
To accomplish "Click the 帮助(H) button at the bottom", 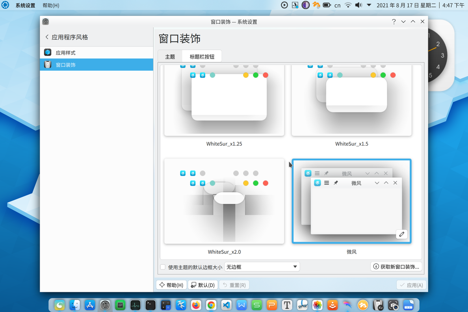I will pos(172,285).
